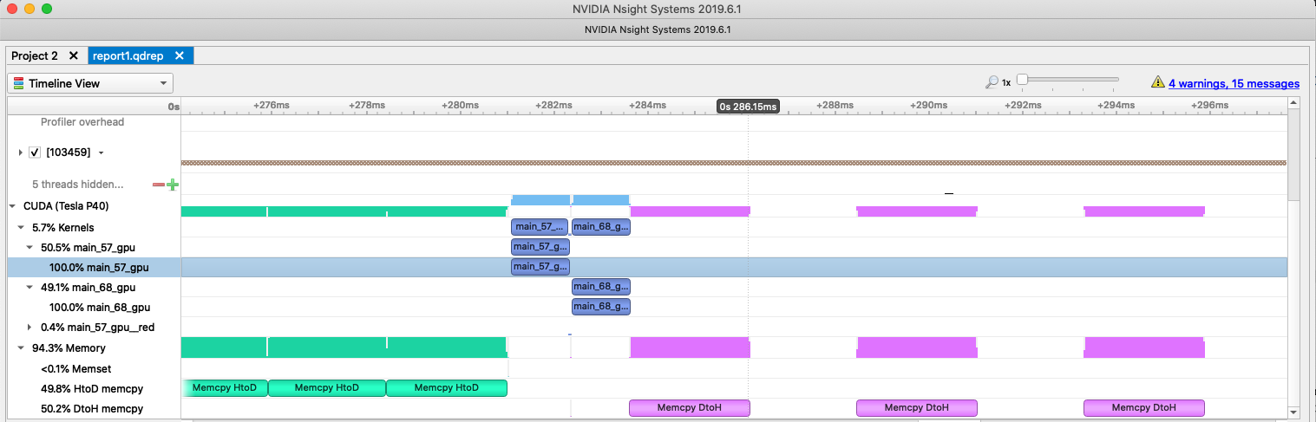Click the scrollbar down arrow
Screen dimensions: 1316x422
tap(1293, 412)
